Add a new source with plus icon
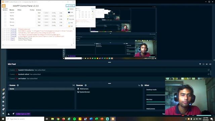 (x=86, y=85)
